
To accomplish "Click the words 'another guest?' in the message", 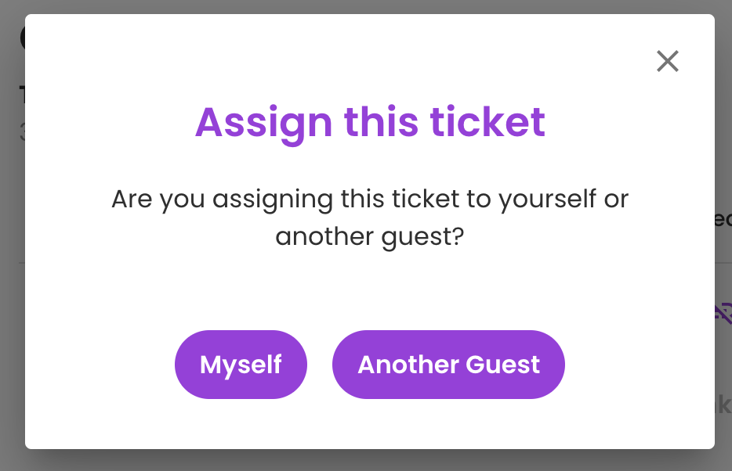I will (370, 238).
